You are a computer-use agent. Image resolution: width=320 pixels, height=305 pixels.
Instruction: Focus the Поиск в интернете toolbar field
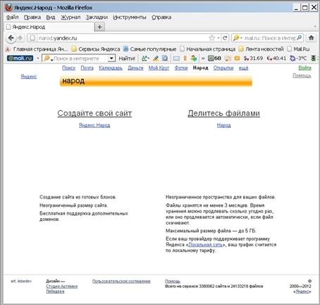(x=80, y=58)
